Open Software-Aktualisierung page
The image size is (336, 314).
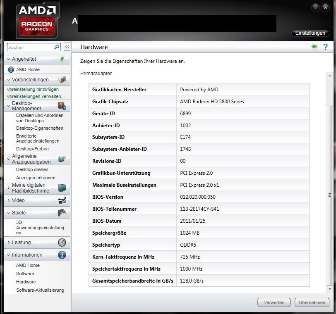tap(40, 290)
